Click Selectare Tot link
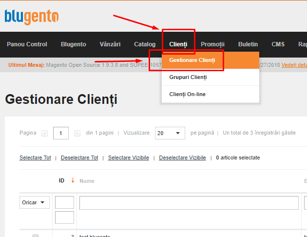Image resolution: width=307 pixels, height=237 pixels. coord(35,158)
